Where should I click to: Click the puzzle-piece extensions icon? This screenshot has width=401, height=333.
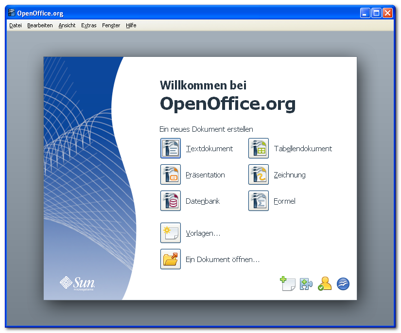pyautogui.click(x=306, y=284)
